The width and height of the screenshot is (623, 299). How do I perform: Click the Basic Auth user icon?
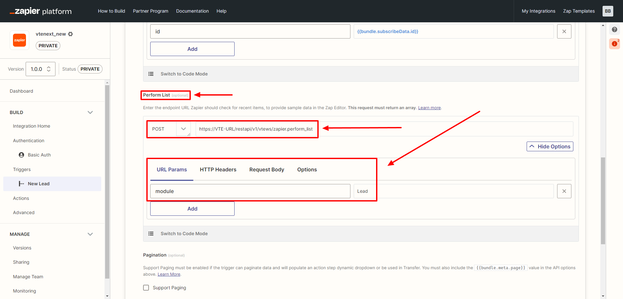point(21,155)
